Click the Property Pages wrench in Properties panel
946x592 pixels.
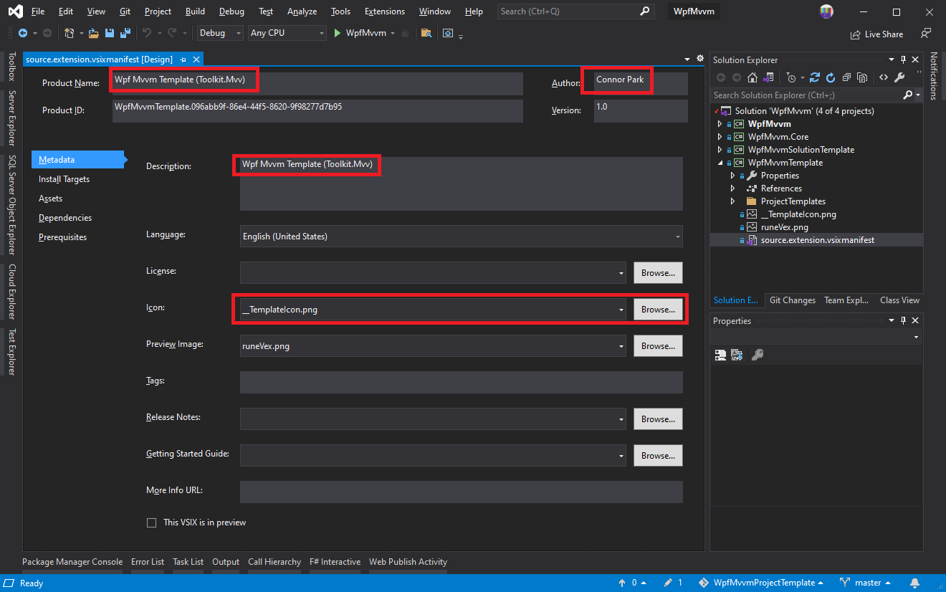coord(757,355)
